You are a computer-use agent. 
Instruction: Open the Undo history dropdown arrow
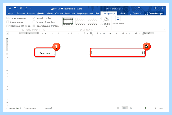[18, 8]
